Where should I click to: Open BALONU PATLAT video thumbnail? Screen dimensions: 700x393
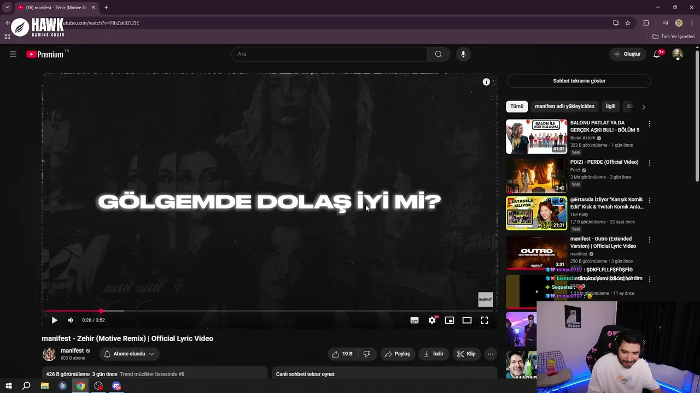point(536,136)
